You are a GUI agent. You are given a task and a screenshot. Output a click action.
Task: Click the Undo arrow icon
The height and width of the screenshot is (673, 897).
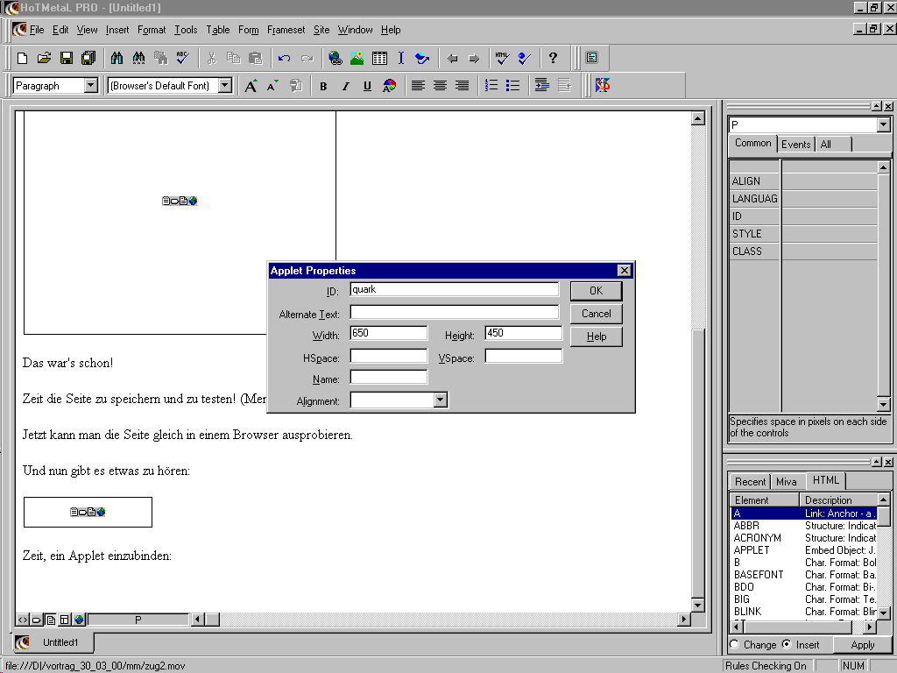pos(284,59)
